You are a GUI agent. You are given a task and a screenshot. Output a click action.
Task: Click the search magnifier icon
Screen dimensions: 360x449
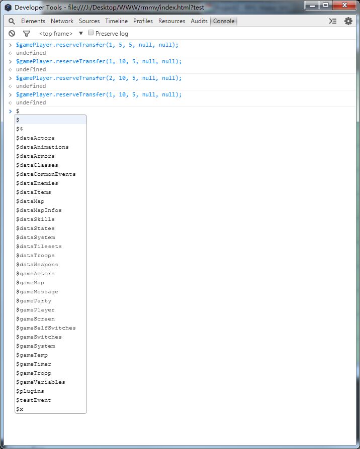tap(12, 21)
